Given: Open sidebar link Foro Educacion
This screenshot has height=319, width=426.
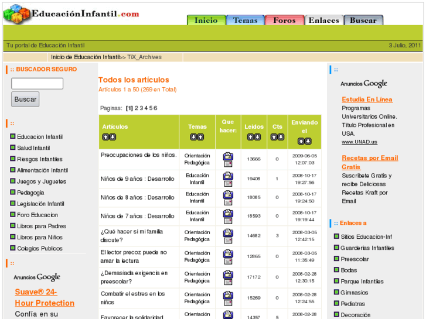Looking at the screenshot, I should 38,215.
